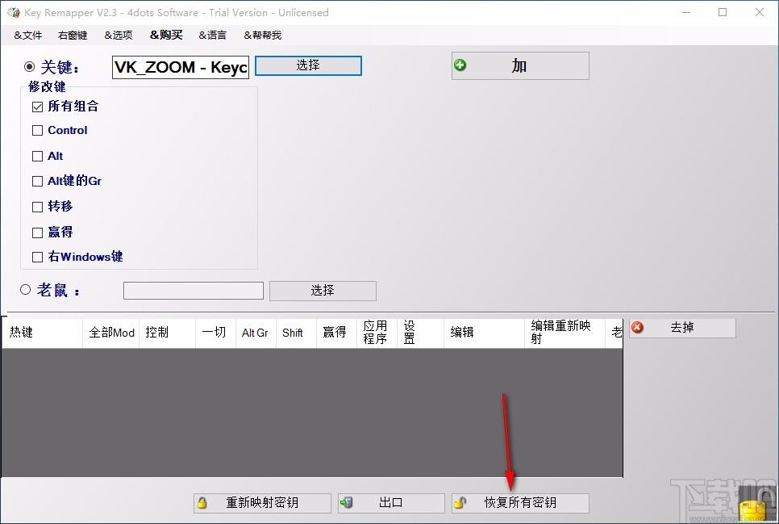Click the Key Remapper title bar icon
The image size is (779, 524).
click(14, 12)
